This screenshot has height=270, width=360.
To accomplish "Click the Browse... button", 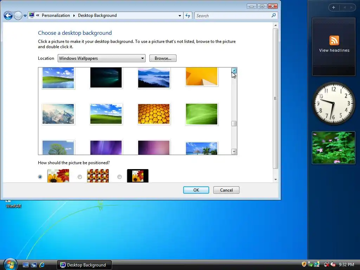I will coord(163,58).
